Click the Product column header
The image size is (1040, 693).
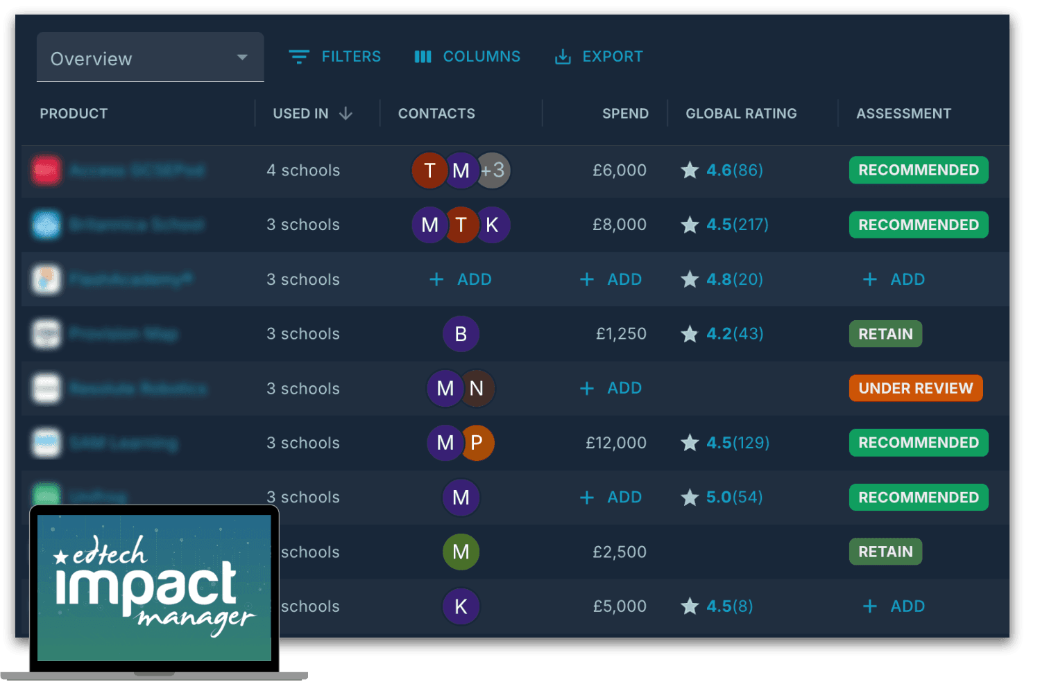pos(74,114)
